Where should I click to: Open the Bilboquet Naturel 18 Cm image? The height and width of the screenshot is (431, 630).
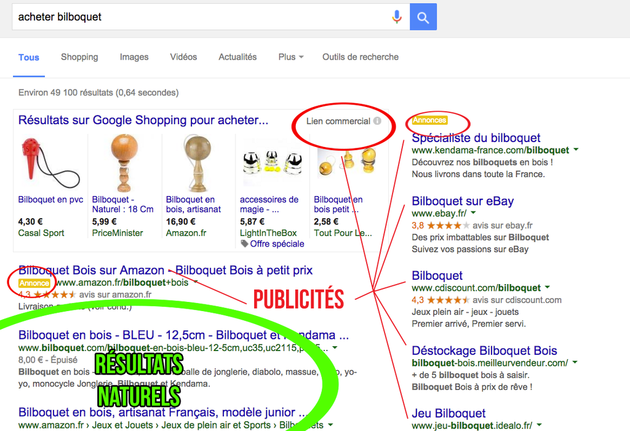[x=124, y=163]
